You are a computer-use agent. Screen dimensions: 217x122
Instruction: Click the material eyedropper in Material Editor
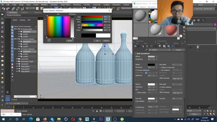[146, 50]
